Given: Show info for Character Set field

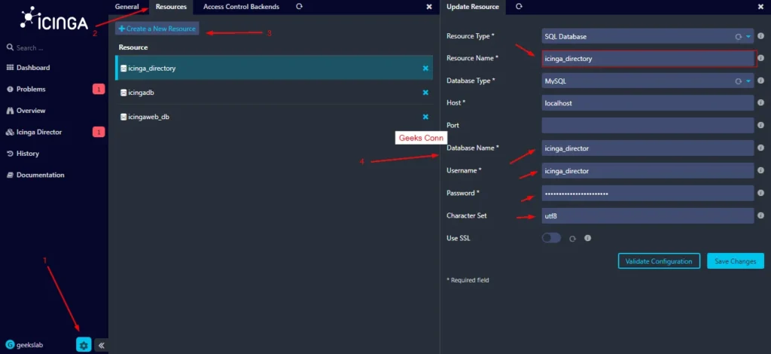Looking at the screenshot, I should [760, 215].
